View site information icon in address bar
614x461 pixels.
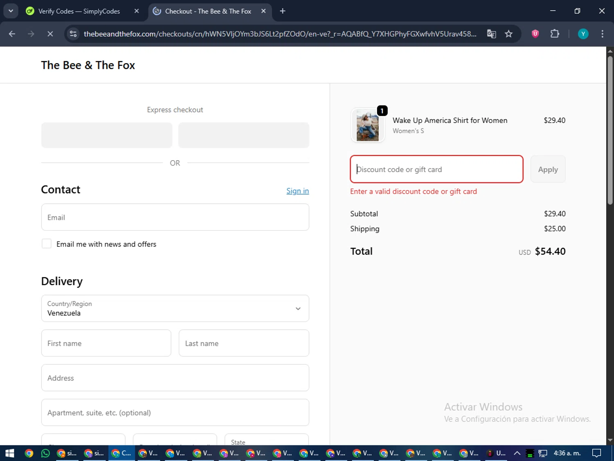tap(73, 34)
